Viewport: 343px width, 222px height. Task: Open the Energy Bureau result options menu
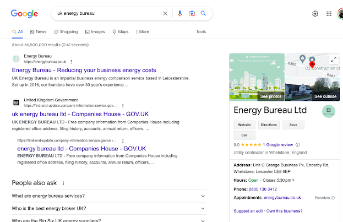[x=71, y=62]
